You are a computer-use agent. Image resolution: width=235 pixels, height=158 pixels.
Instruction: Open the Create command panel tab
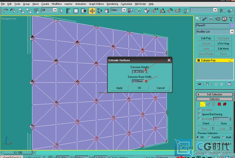coord(198,19)
